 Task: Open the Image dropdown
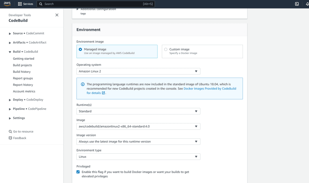tap(138, 126)
